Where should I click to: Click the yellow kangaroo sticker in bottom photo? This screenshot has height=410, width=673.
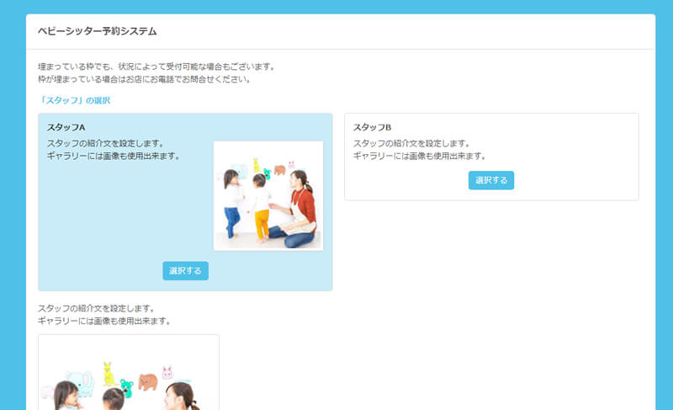[109, 371]
